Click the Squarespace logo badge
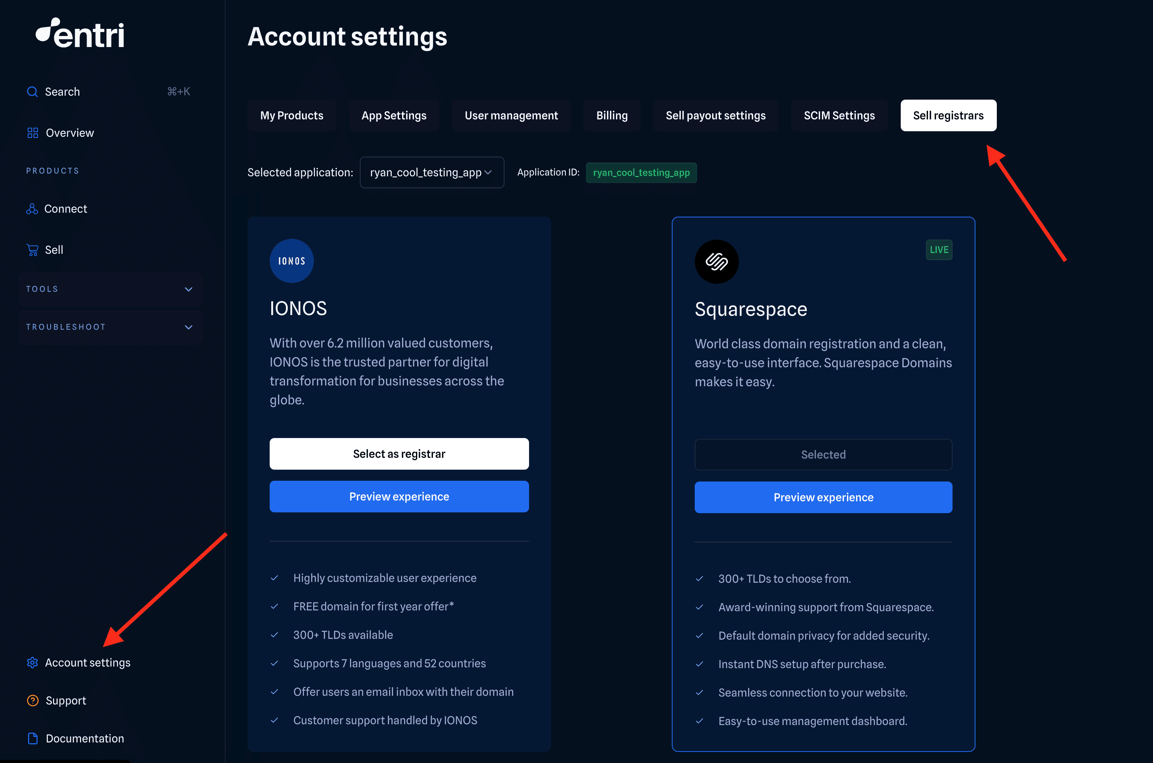 716,262
